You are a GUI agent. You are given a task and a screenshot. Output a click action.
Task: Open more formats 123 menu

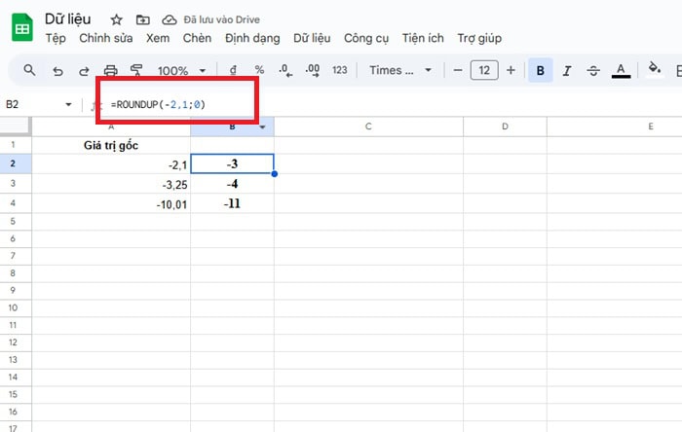(340, 70)
